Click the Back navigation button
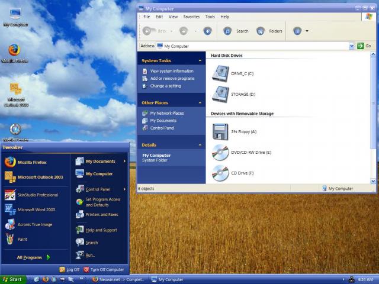This screenshot has height=284, width=379. click(154, 31)
